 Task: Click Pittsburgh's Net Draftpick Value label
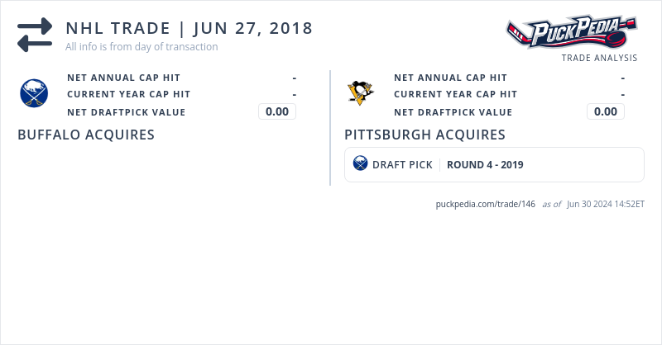[x=453, y=112]
